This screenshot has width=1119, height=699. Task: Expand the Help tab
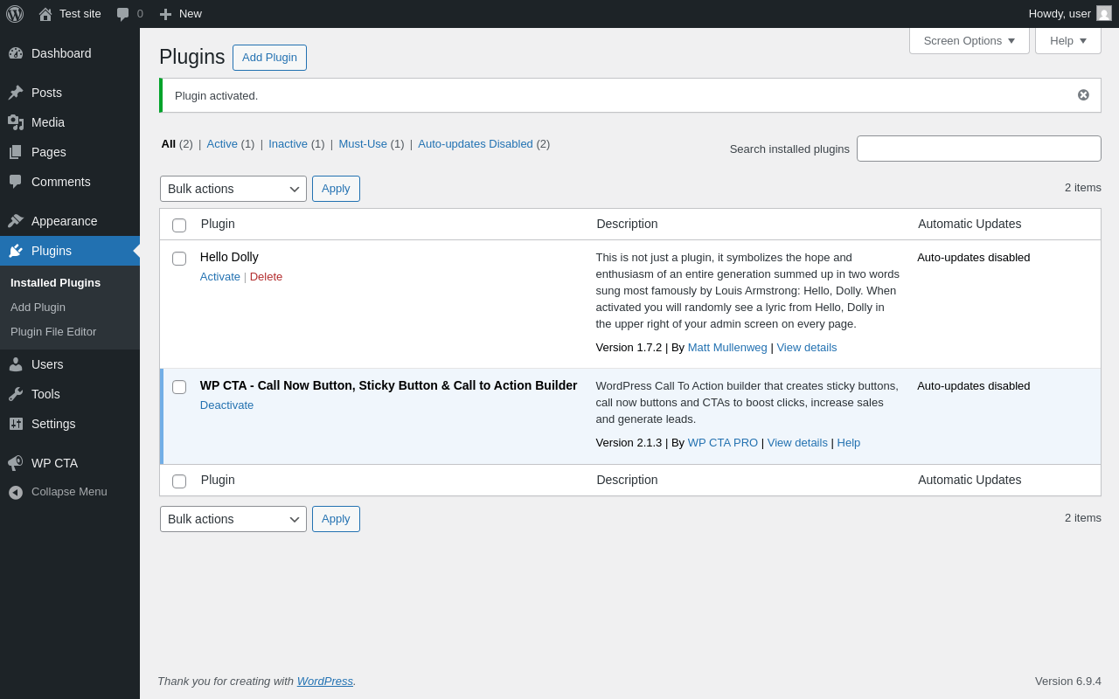pyautogui.click(x=1067, y=40)
